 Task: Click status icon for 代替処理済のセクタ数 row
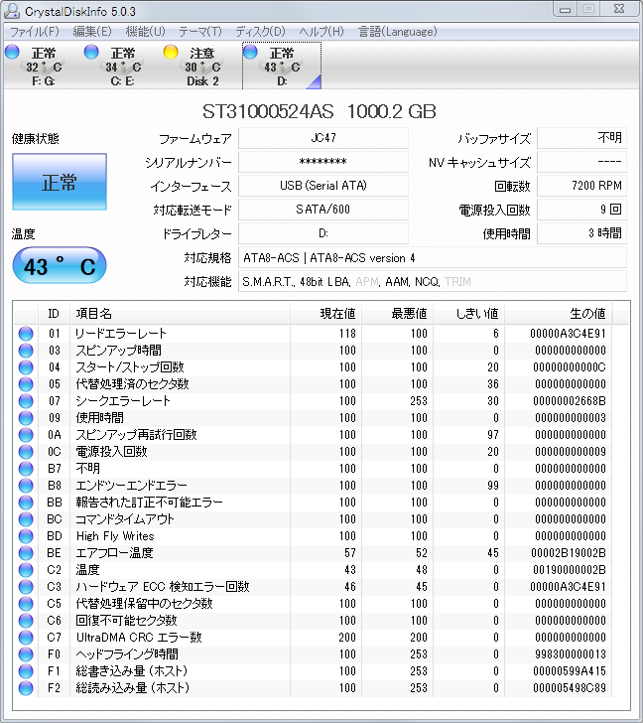tap(26, 384)
